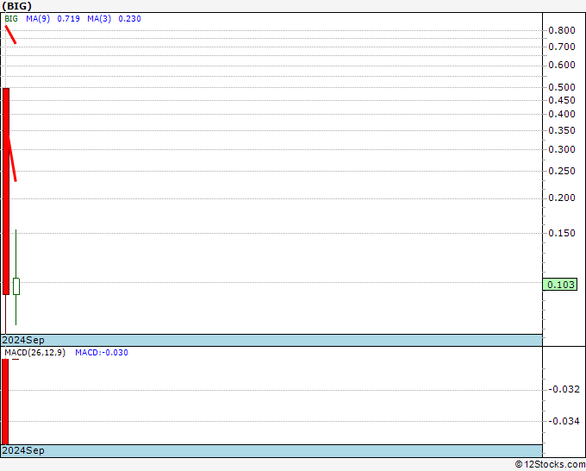Click the red MA(3) line near 0.300
The width and height of the screenshot is (586, 471).
12,159
